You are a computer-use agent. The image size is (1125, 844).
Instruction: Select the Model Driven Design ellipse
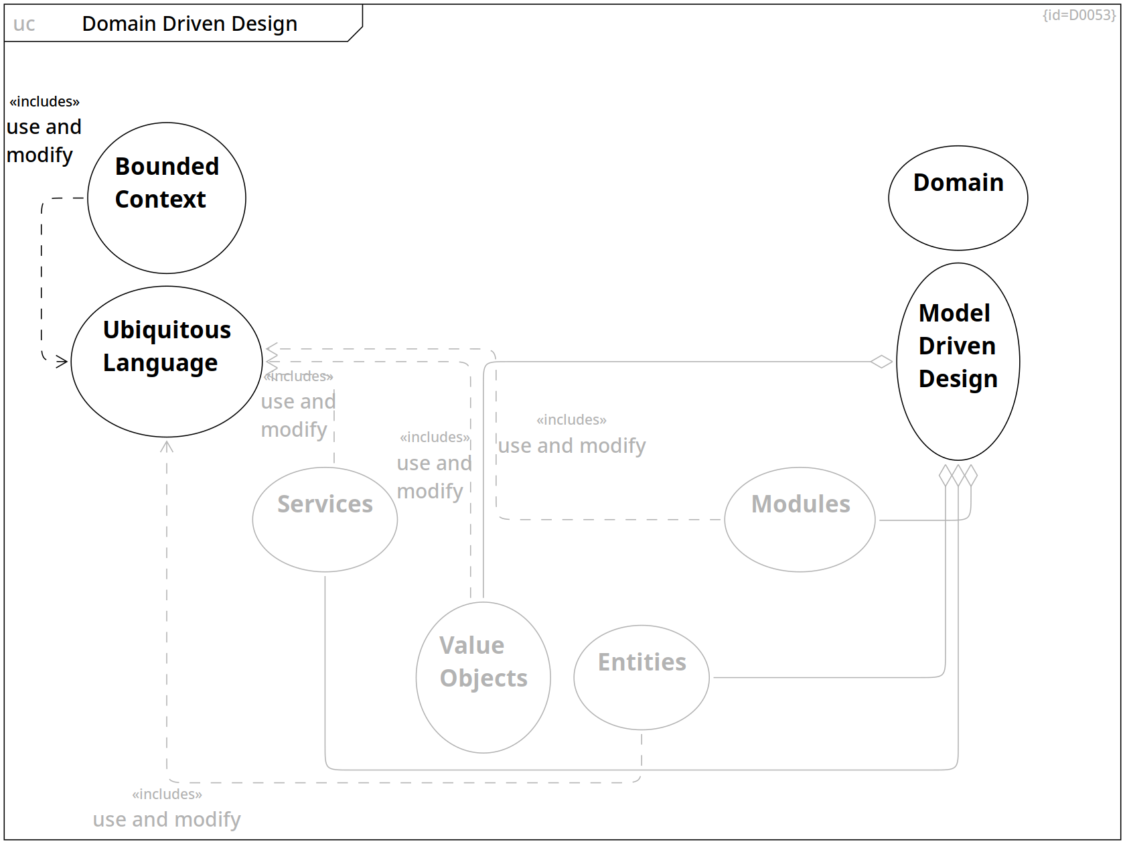958,362
